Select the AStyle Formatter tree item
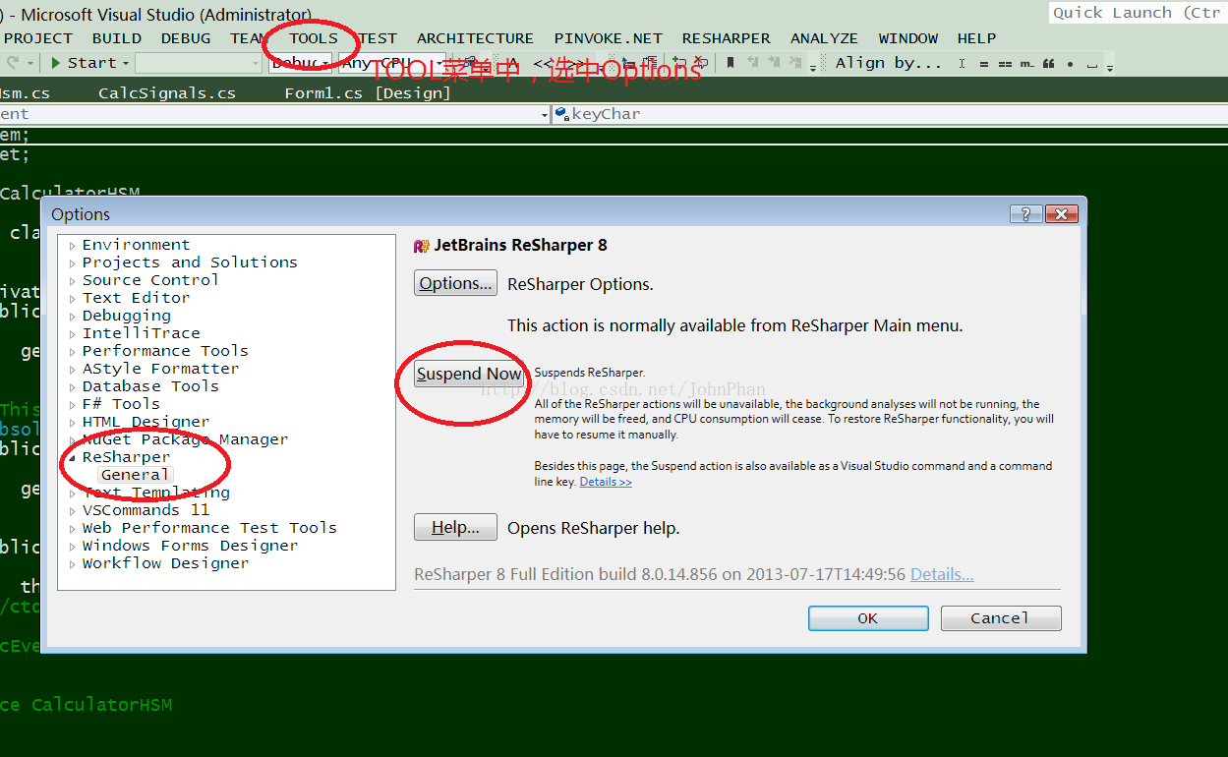 click(160, 369)
